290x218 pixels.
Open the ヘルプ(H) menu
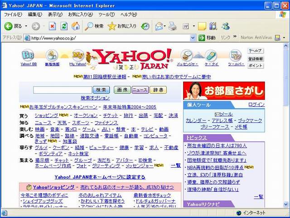point(128,15)
